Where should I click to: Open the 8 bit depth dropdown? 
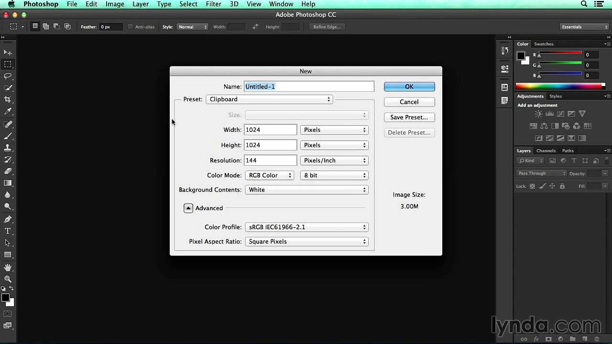tap(334, 175)
